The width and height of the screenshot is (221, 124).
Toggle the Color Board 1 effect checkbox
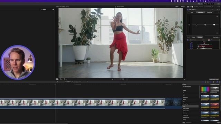coord(188,10)
